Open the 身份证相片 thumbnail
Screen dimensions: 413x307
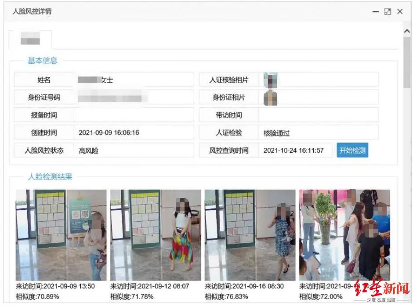pyautogui.click(x=270, y=98)
